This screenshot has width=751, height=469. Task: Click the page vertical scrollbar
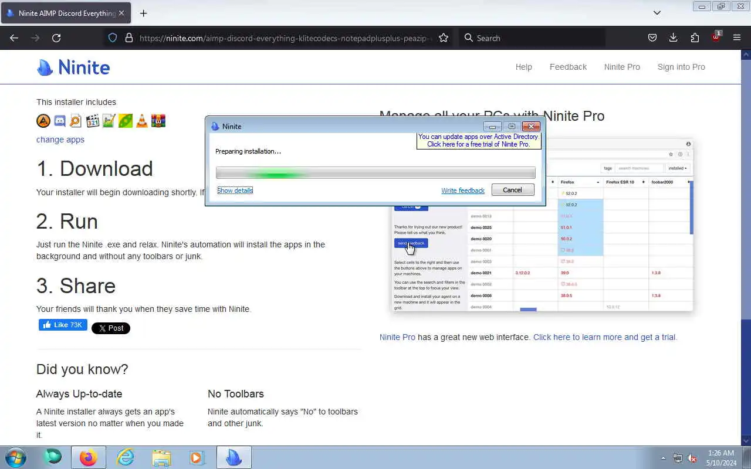point(746,246)
